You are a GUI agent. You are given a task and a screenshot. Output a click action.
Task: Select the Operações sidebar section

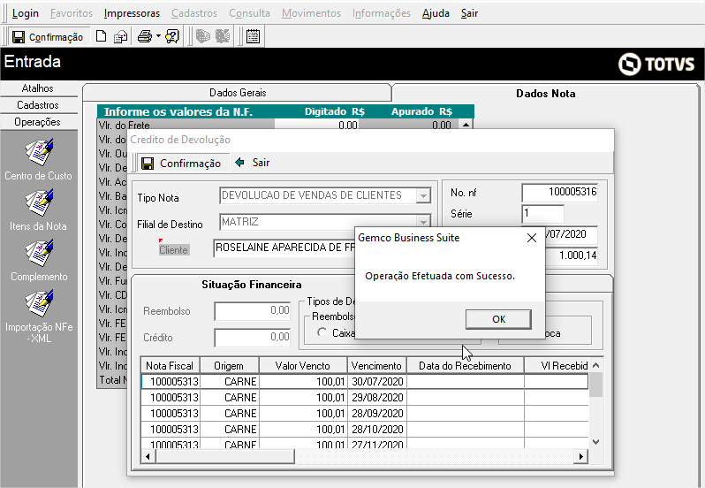(38, 122)
